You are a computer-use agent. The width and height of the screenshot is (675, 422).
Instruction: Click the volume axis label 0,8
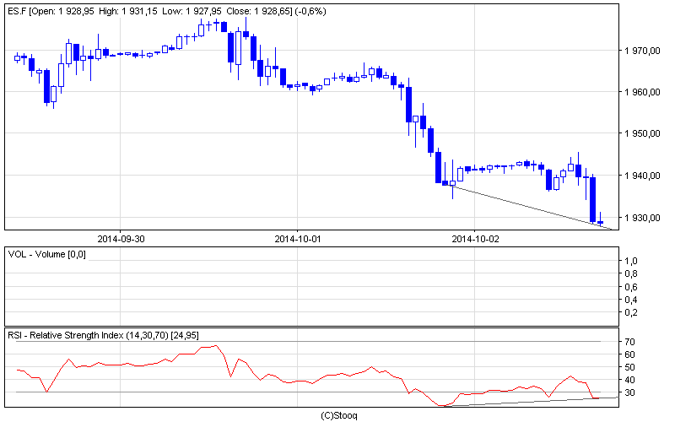coord(630,273)
